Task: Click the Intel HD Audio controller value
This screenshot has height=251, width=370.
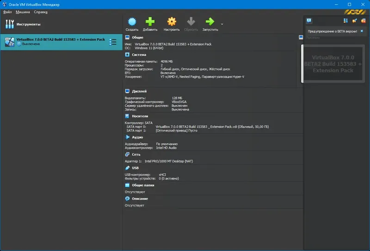Action: 166,147
